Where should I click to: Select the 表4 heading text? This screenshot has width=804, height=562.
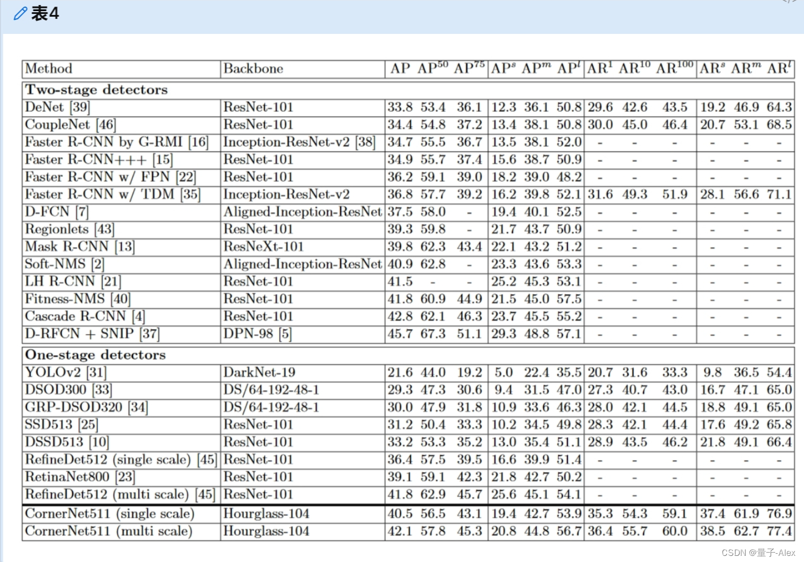click(x=45, y=13)
